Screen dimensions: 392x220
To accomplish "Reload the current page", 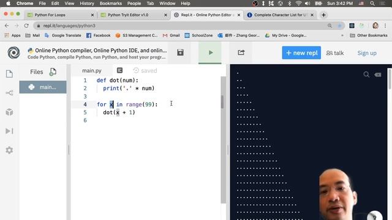I will (26, 26).
